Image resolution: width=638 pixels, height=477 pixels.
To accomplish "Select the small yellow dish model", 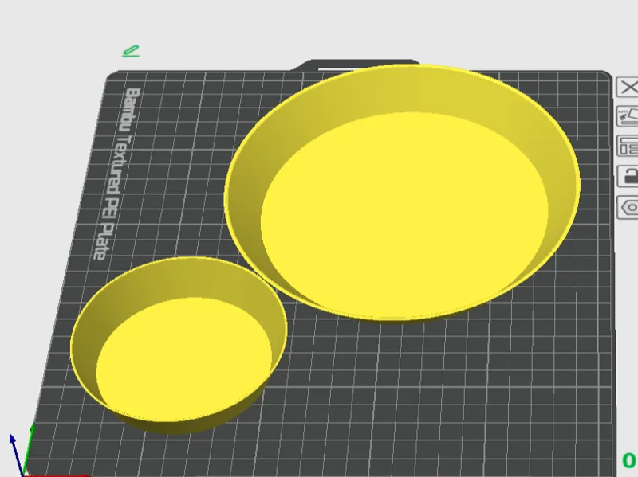I will tap(179, 346).
